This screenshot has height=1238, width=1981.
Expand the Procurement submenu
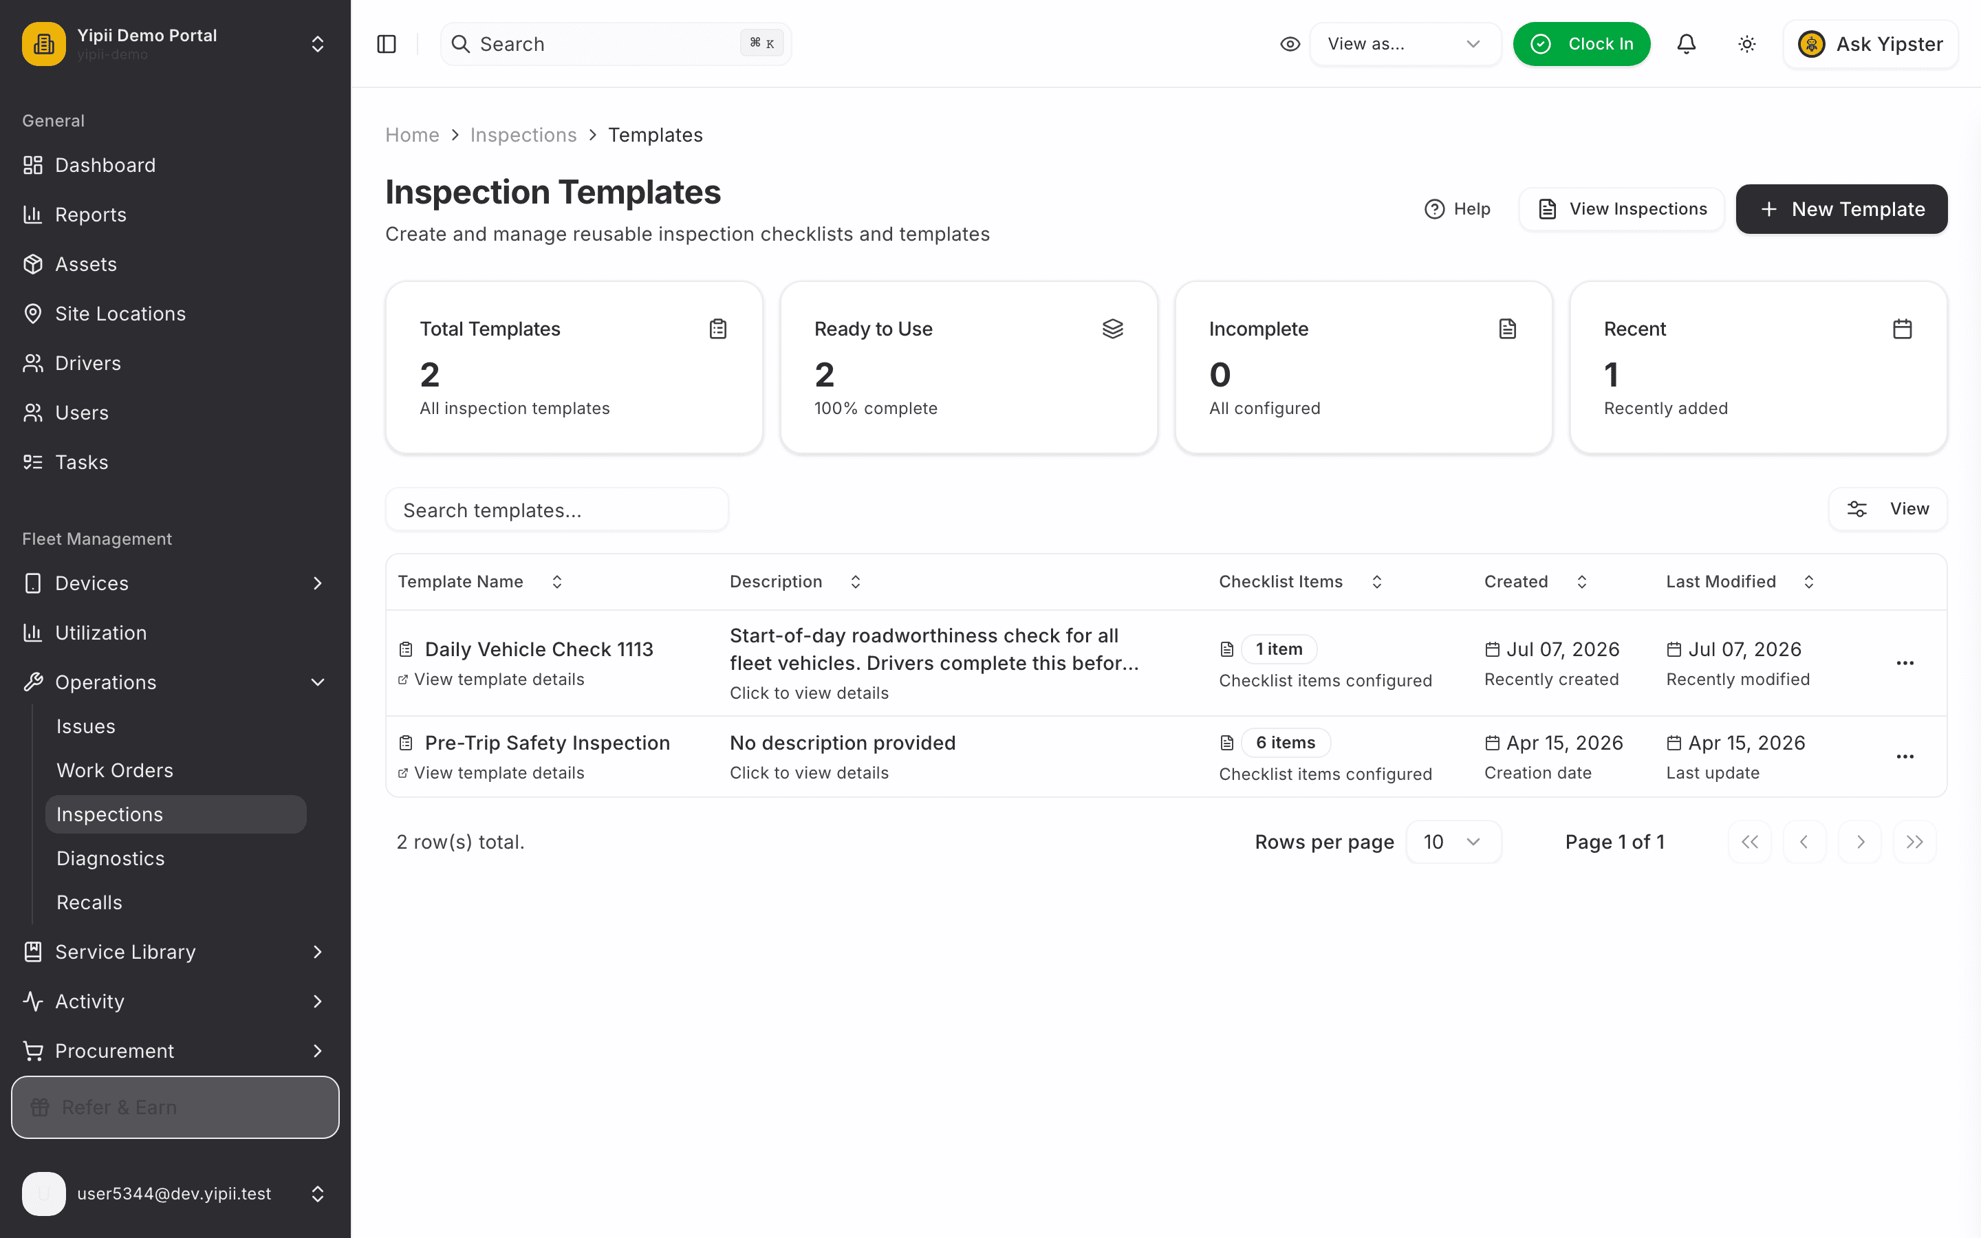175,1050
